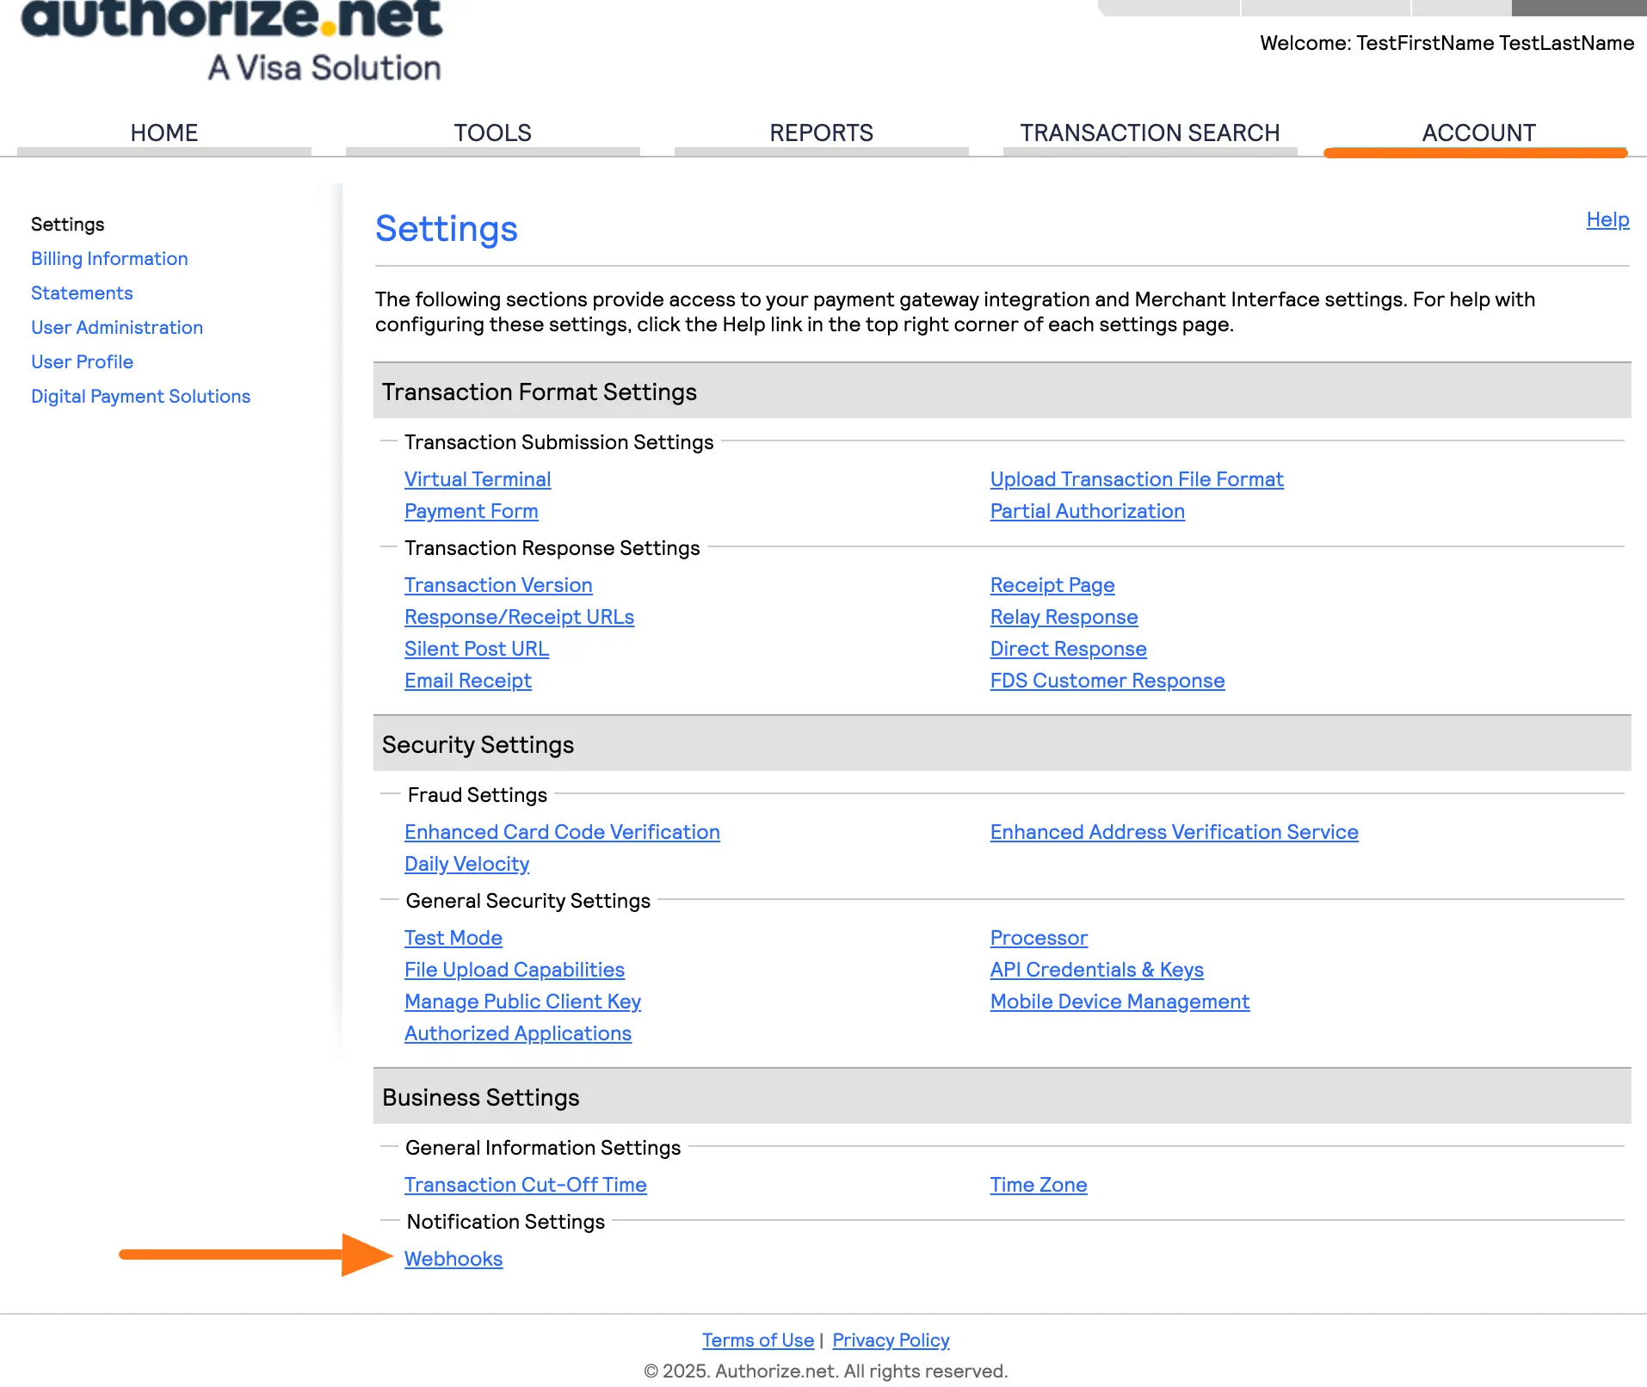The height and width of the screenshot is (1387, 1647).
Task: Open Billing Information in the sidebar
Action: coord(109,258)
